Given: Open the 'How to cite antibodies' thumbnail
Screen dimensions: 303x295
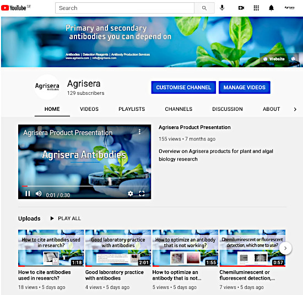Looking at the screenshot, I should [x=51, y=248].
